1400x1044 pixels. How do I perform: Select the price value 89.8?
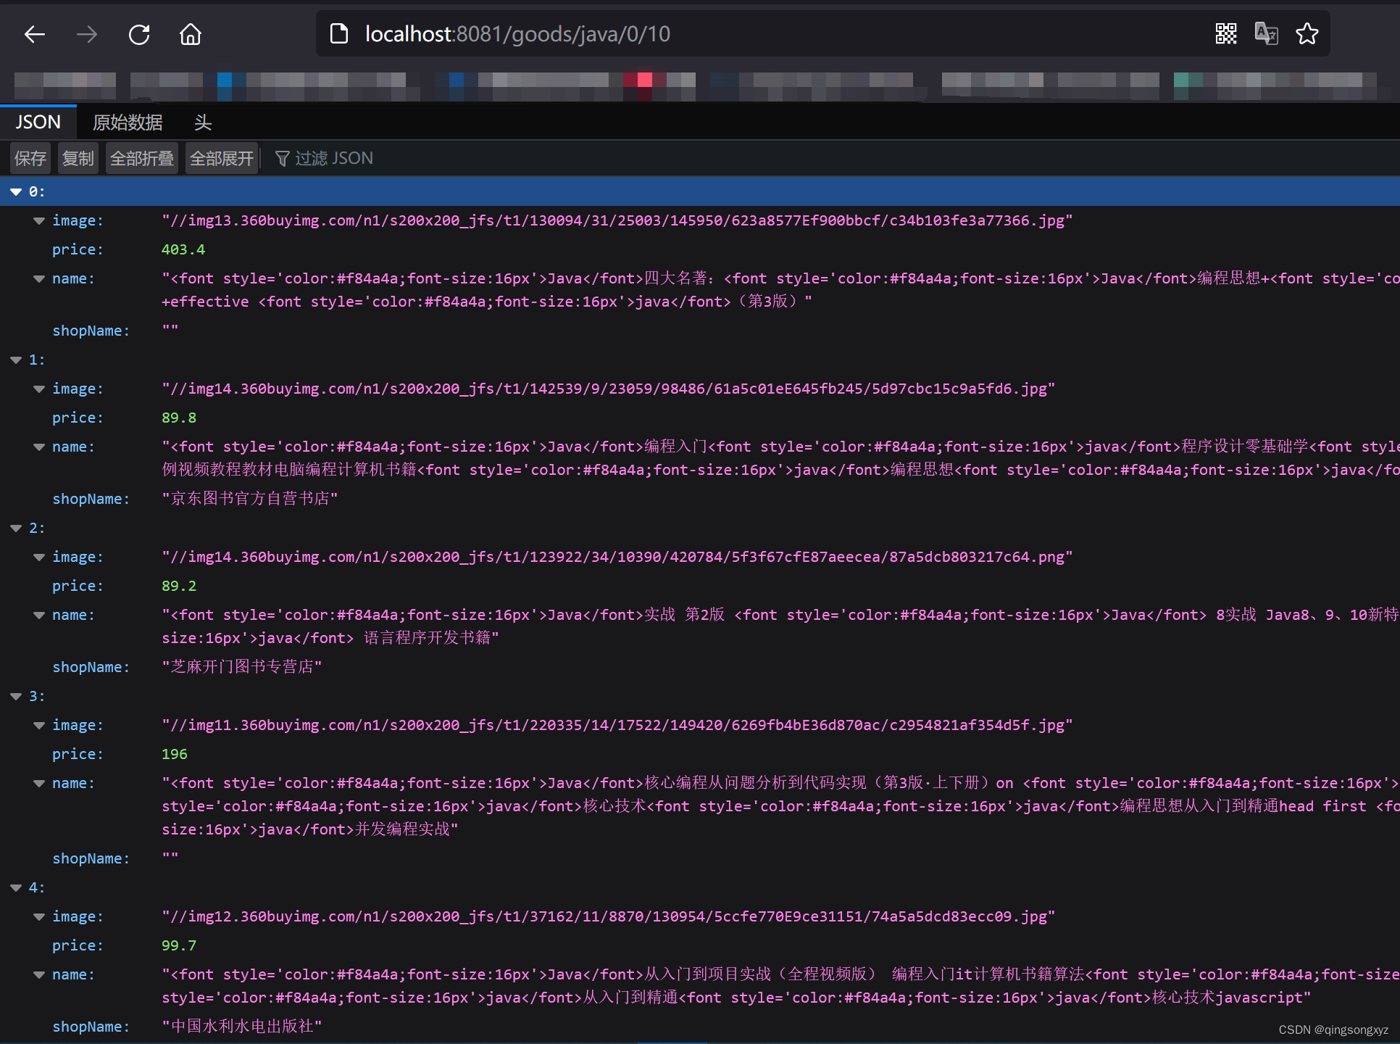[179, 418]
